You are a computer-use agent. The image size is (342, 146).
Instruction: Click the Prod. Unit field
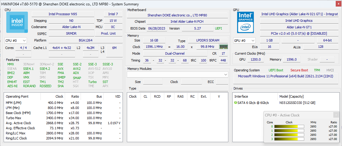tap(109, 34)
